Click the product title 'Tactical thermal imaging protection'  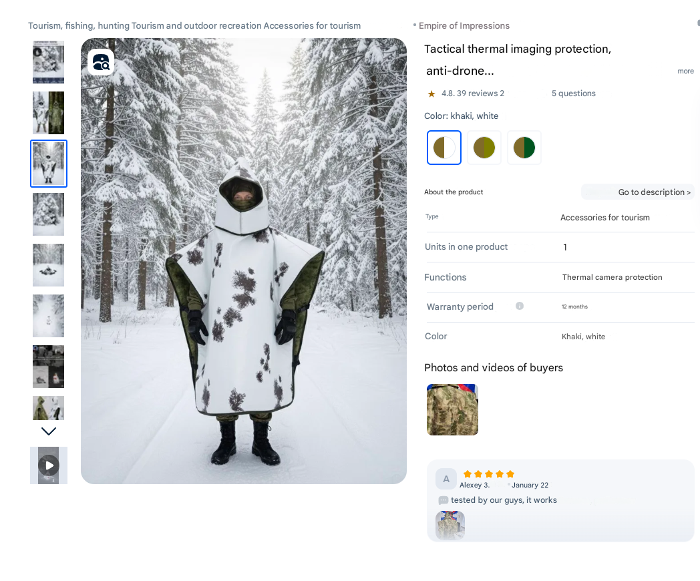[x=518, y=49]
